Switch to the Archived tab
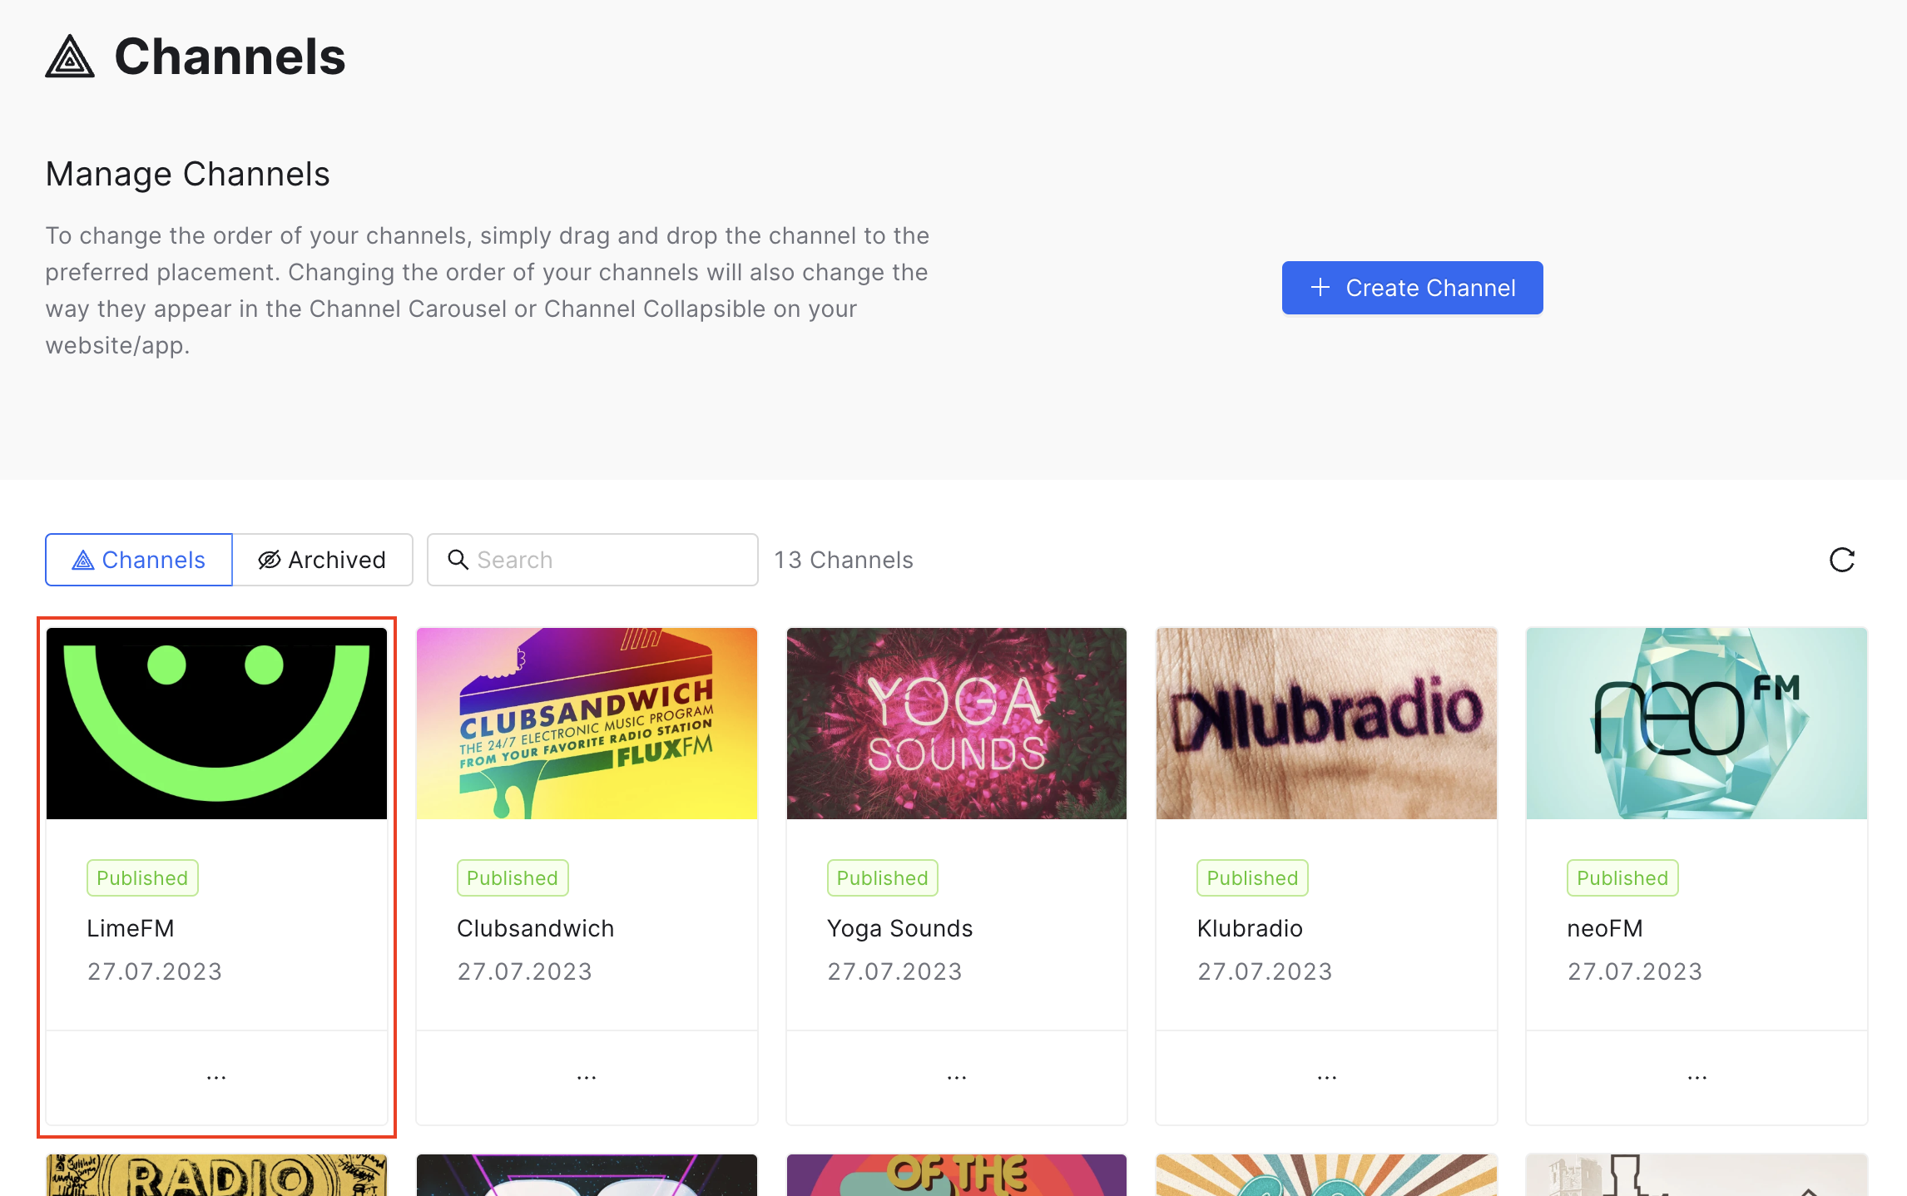 pyautogui.click(x=323, y=560)
